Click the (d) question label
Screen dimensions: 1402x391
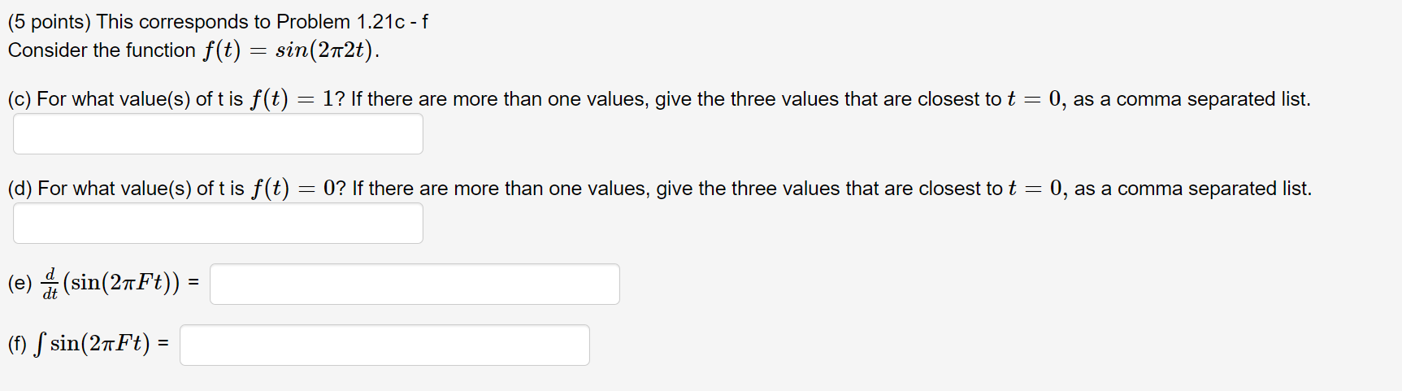(x=20, y=189)
